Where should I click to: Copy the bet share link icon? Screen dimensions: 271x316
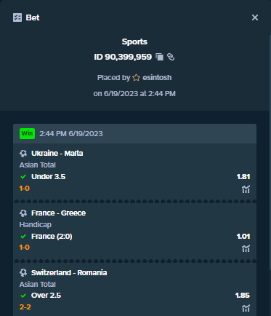(x=171, y=57)
